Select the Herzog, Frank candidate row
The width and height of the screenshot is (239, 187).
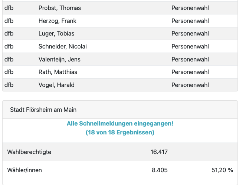[x=57, y=21]
